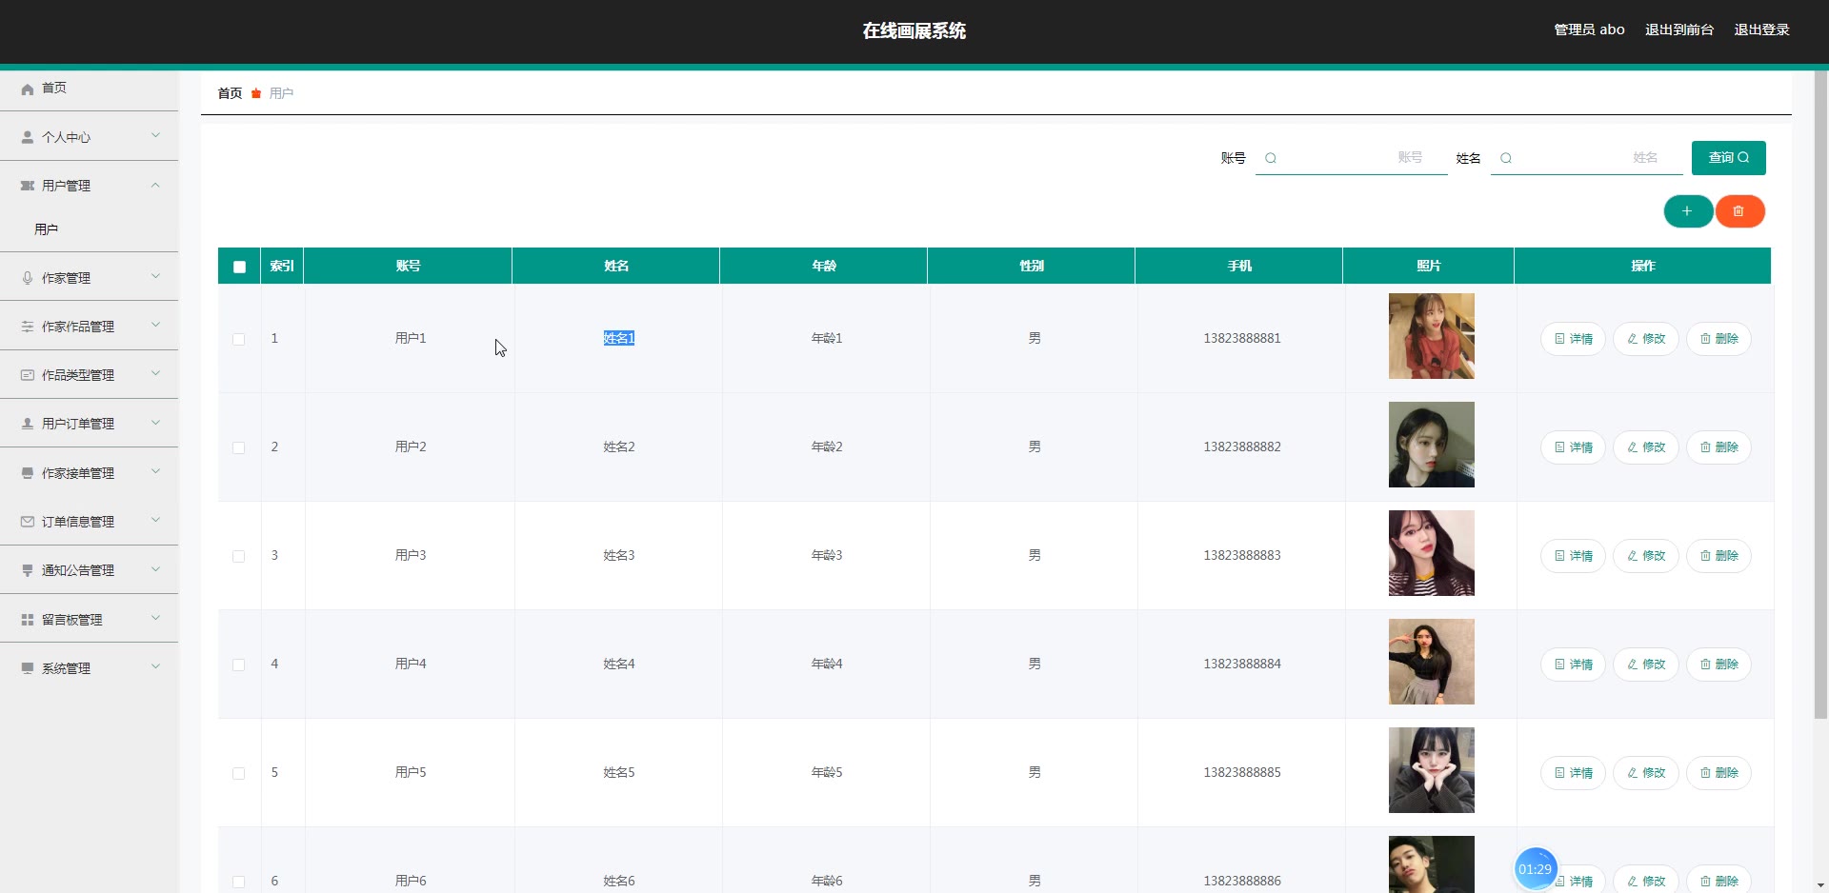Expand the 订单信息管理 chevron
The height and width of the screenshot is (893, 1829).
tap(155, 521)
